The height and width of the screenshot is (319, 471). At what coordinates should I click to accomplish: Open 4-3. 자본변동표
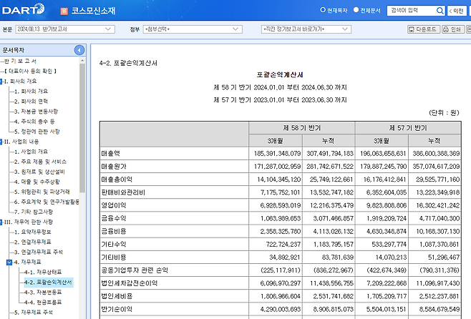coord(43,293)
